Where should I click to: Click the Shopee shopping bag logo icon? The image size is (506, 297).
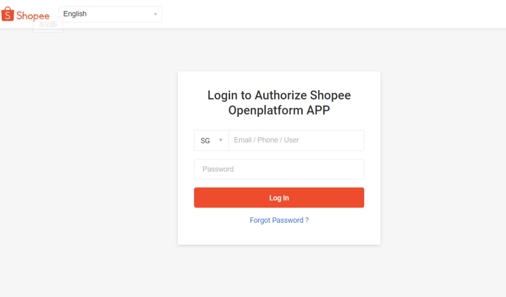pos(7,15)
